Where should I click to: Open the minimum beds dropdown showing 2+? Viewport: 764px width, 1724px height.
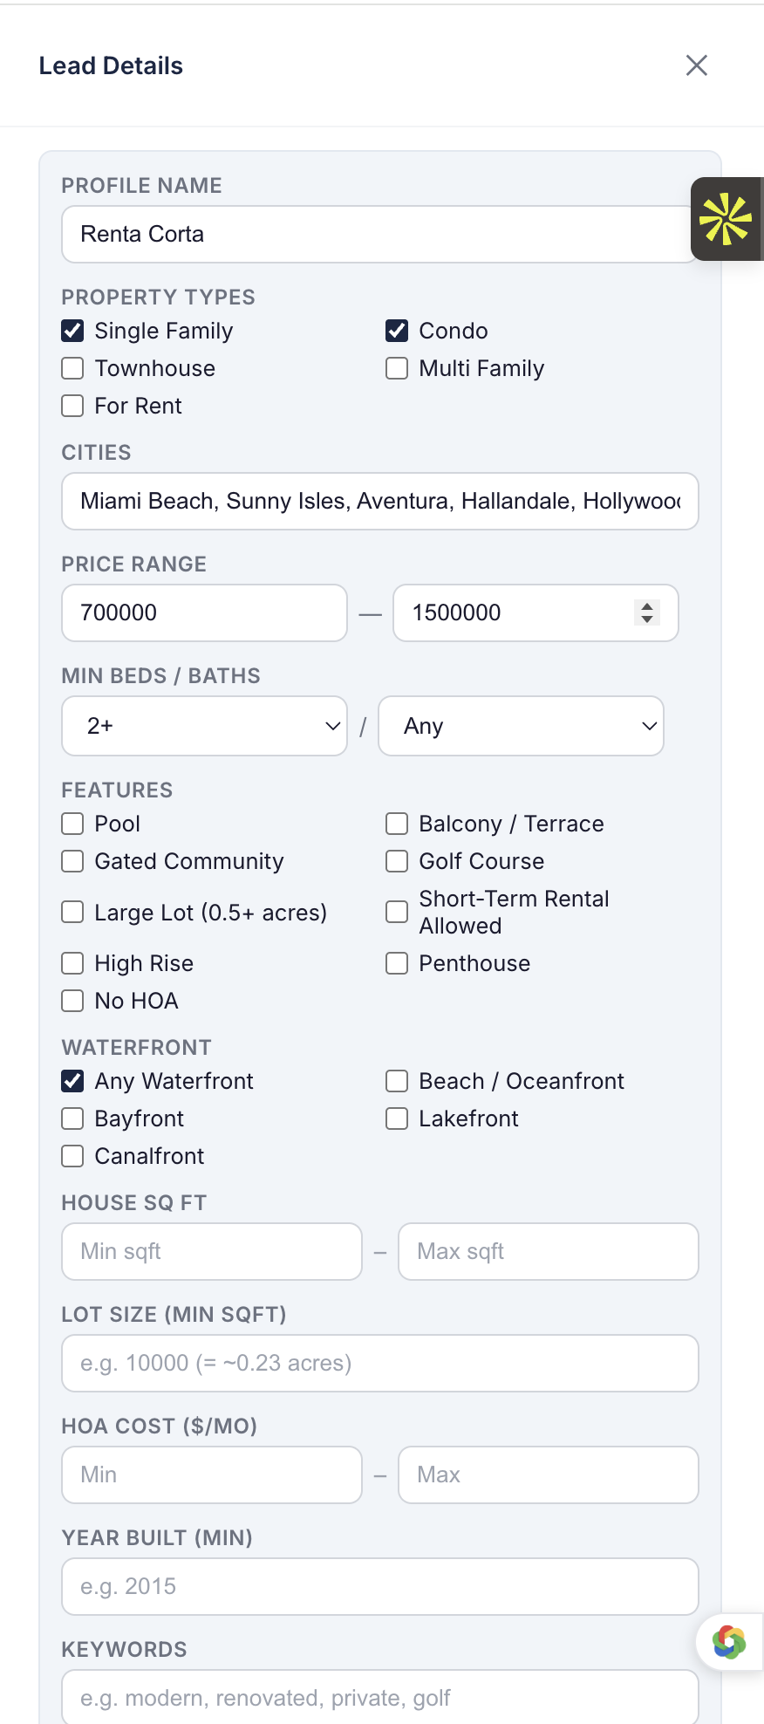coord(204,726)
